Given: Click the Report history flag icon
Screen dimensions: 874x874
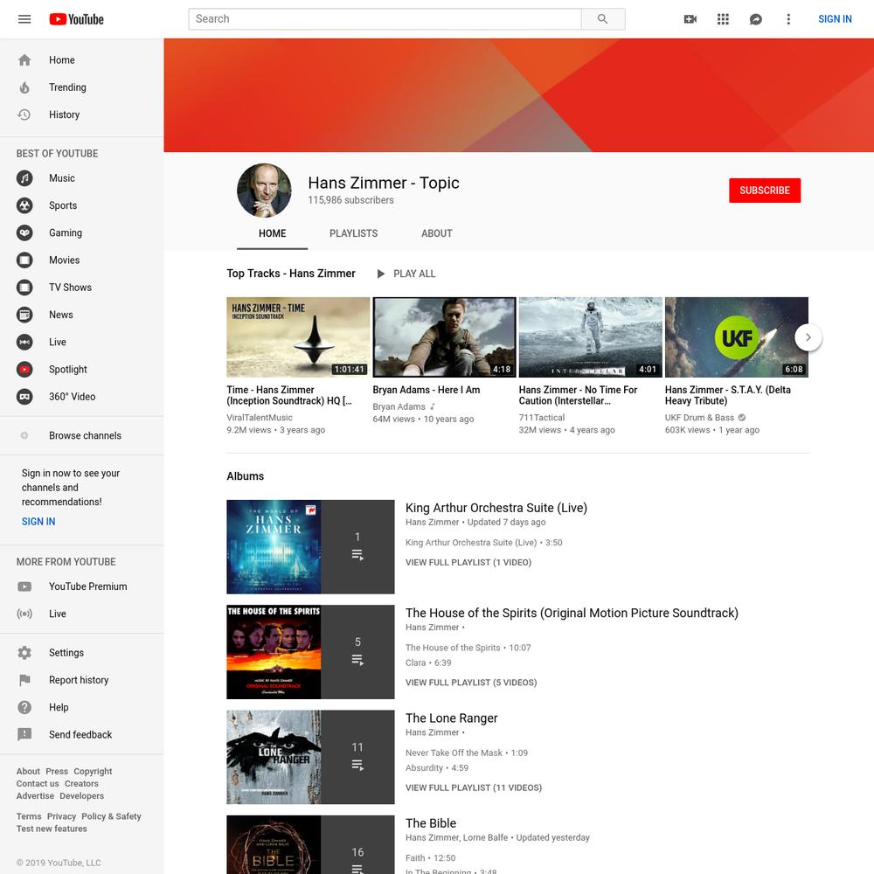Looking at the screenshot, I should [24, 680].
